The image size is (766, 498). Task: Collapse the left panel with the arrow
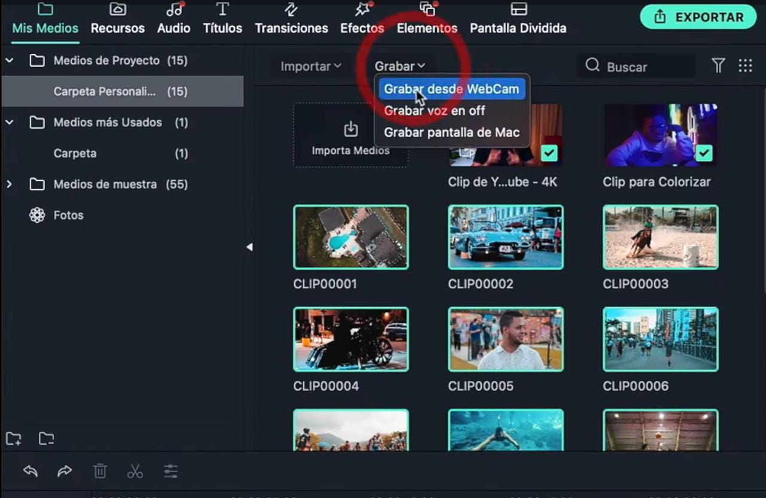[250, 247]
